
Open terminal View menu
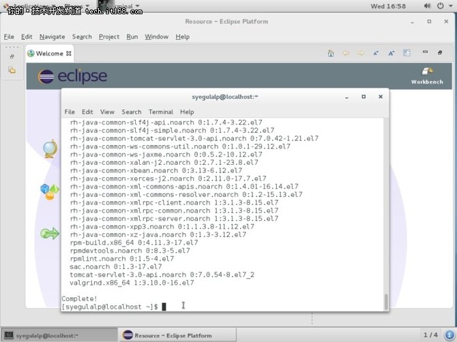107,112
